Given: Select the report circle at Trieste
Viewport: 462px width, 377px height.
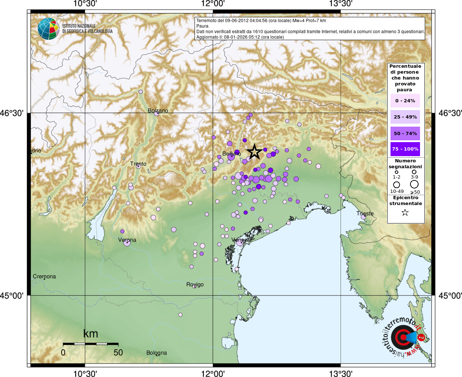Looking at the screenshot, I should pos(363,217).
